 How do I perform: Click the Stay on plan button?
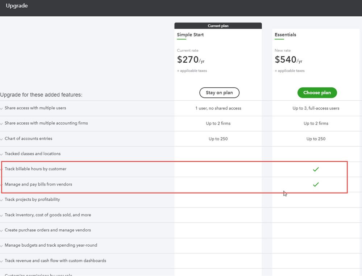[x=219, y=93]
